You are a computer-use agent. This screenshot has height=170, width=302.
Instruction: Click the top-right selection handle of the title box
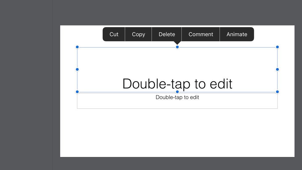coord(277,47)
